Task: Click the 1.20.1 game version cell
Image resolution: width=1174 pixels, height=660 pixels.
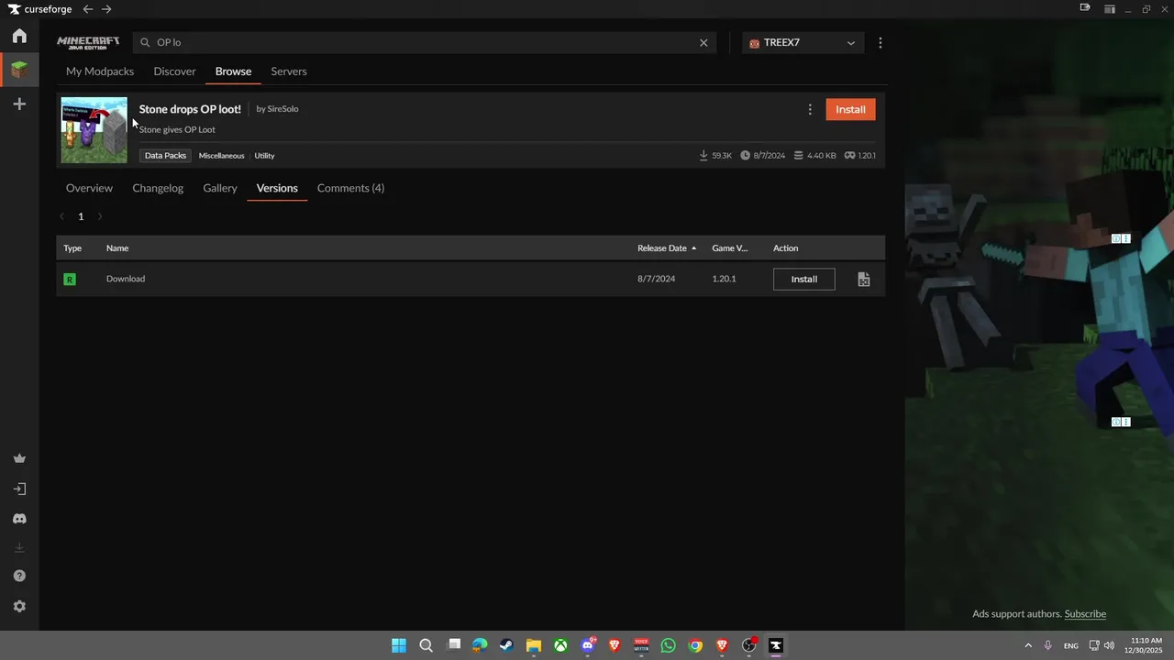Action: pos(724,279)
